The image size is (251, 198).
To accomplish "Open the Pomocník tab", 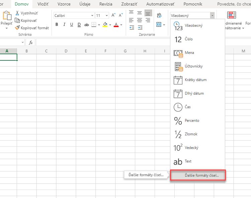I will [193, 4].
